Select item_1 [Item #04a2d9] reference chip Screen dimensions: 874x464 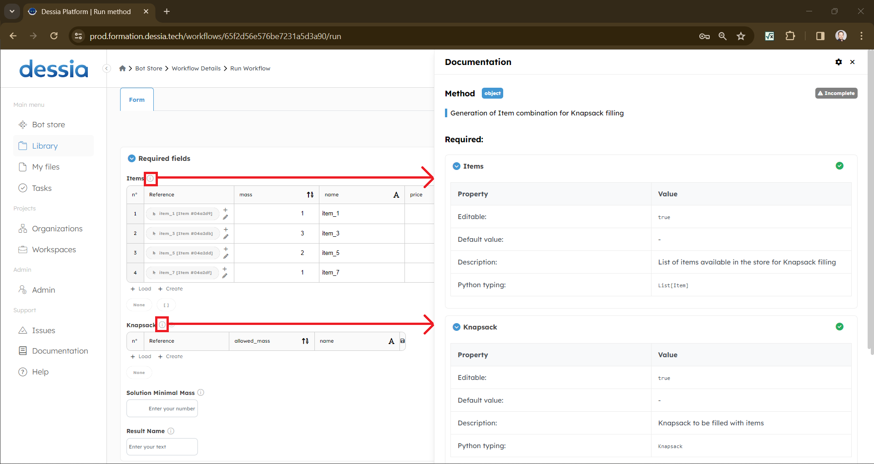182,214
